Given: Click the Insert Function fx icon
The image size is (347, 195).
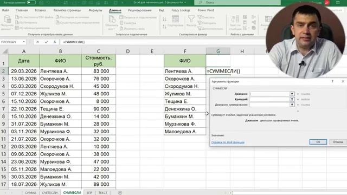Looking at the screenshot, I should tap(55, 42).
